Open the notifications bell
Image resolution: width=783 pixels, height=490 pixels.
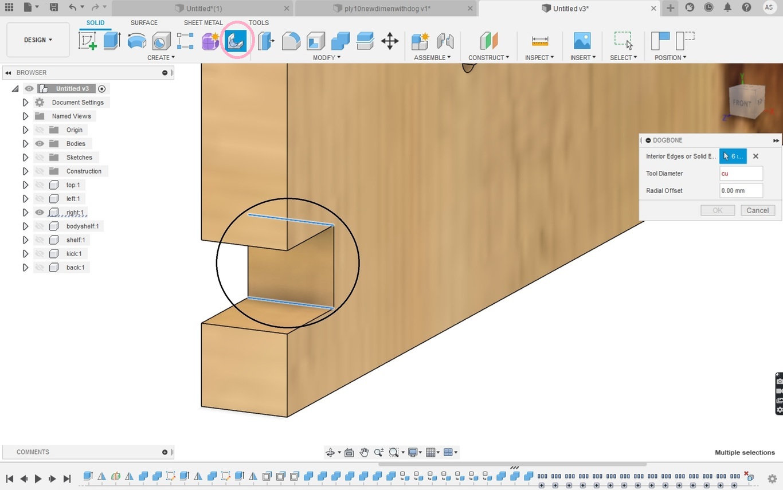tap(727, 7)
